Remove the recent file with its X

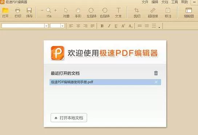tap(156, 82)
